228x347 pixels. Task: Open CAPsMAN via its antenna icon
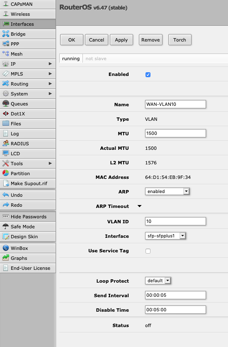point(6,4)
